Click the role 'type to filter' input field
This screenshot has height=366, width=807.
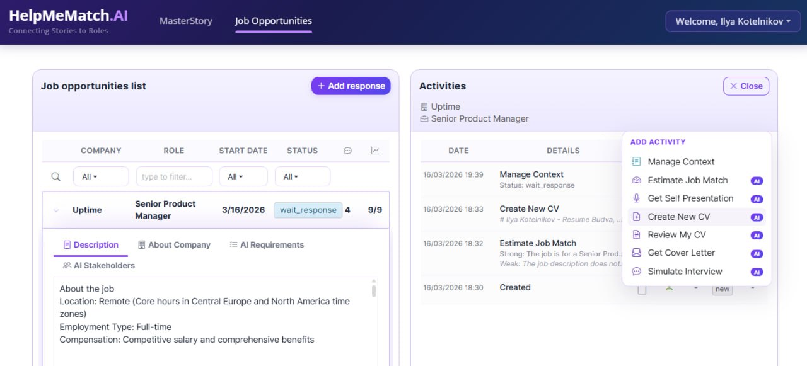(x=174, y=177)
